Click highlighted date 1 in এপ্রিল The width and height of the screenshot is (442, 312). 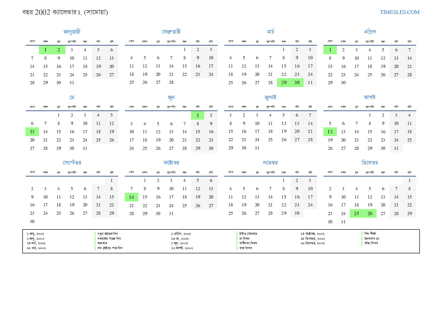330,50
